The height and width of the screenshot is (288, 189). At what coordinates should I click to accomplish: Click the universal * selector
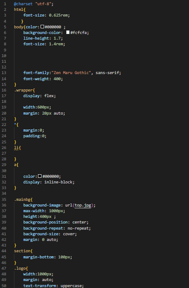coord(15,125)
